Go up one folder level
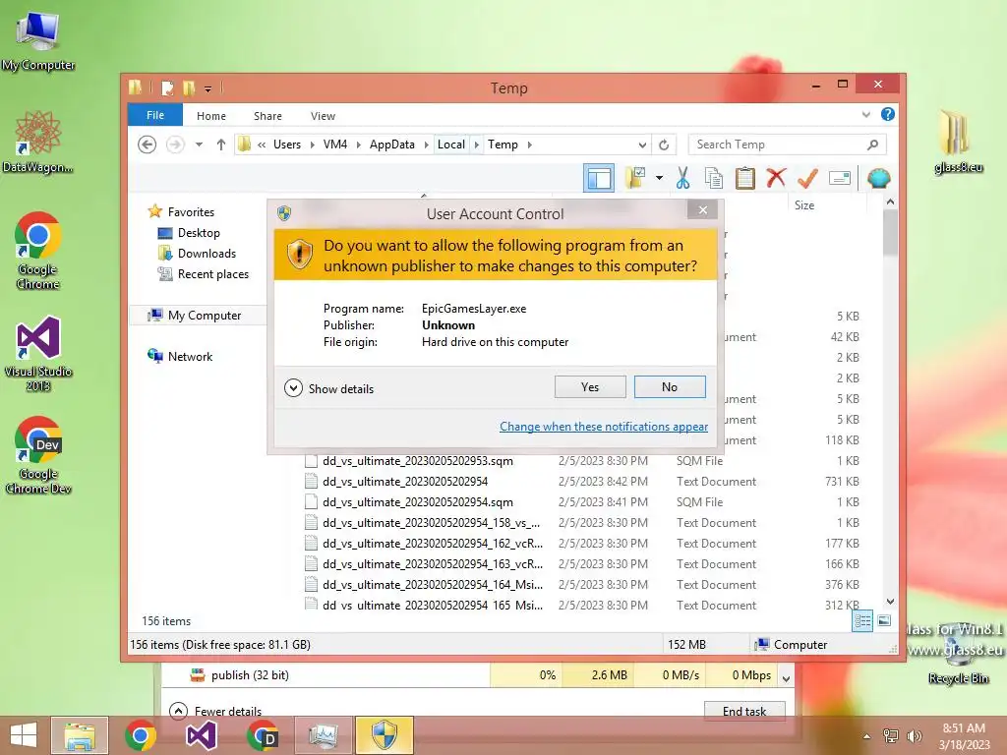Image resolution: width=1007 pixels, height=755 pixels. coord(221,145)
